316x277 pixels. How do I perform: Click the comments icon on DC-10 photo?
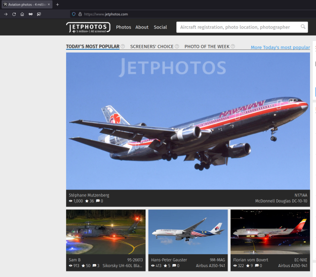pyautogui.click(x=98, y=201)
